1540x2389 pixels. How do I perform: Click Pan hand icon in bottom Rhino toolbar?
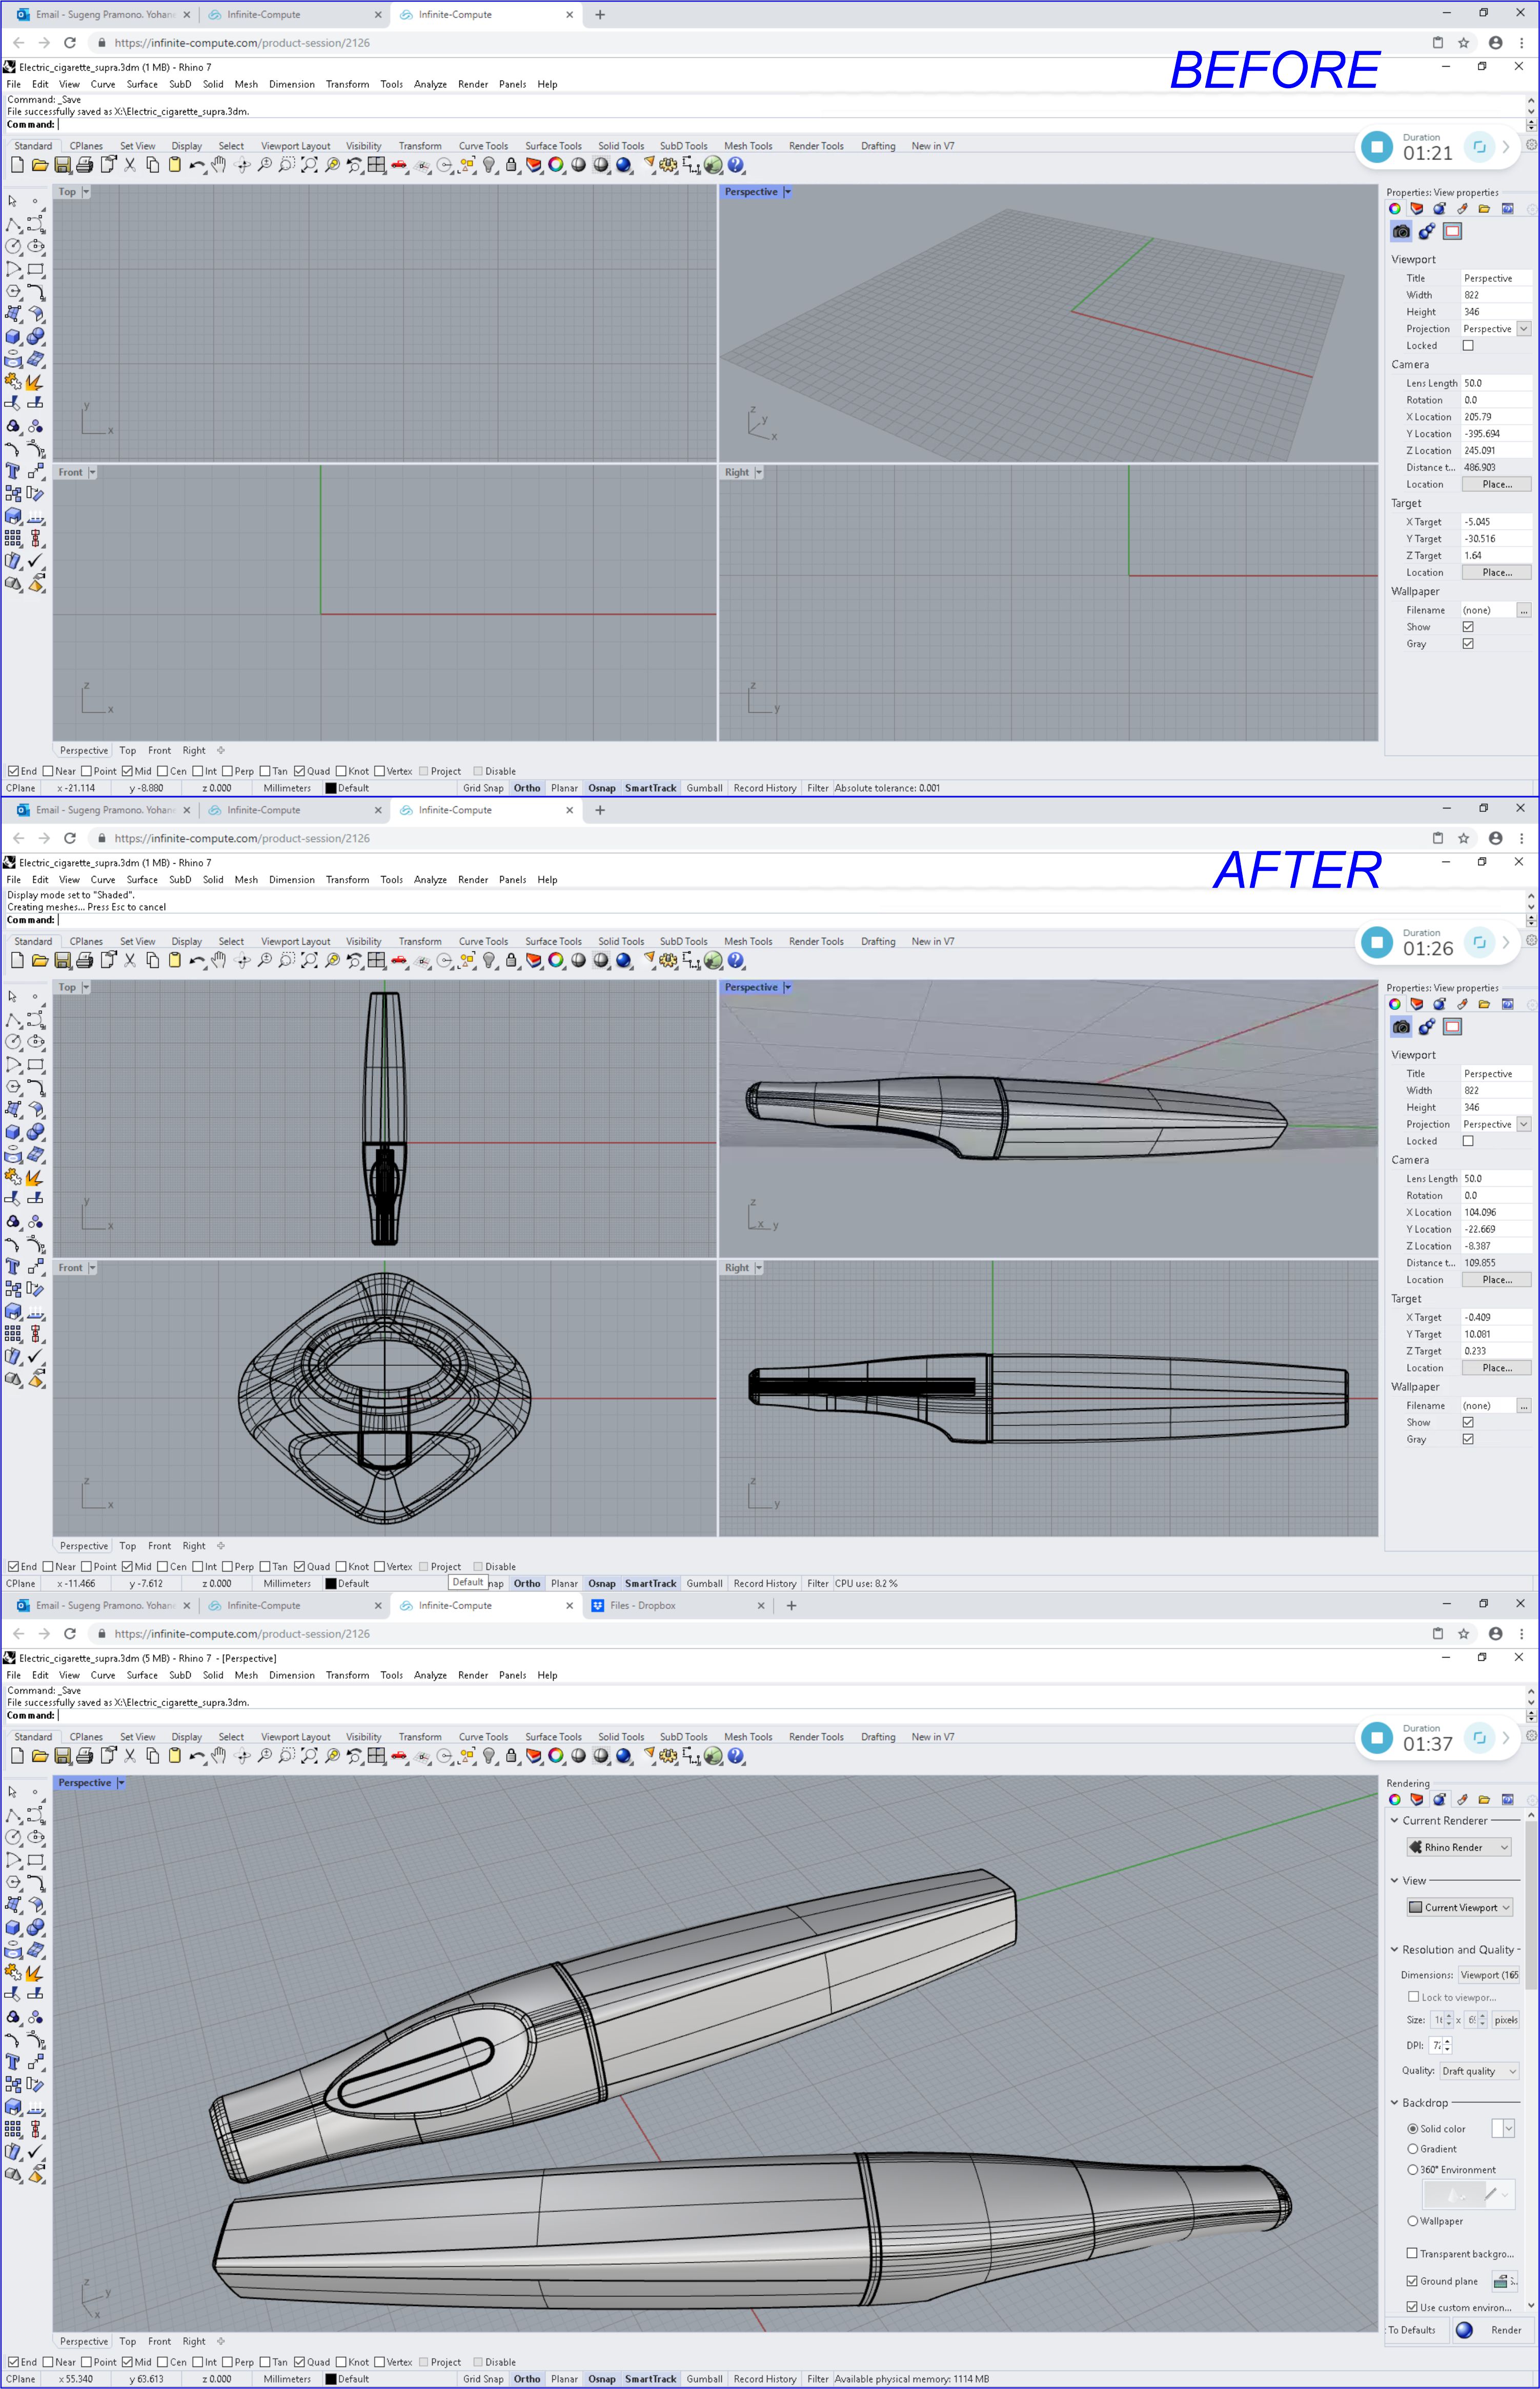(x=219, y=1756)
